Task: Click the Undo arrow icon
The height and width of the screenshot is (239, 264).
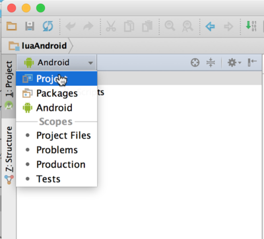Action: 71,26
